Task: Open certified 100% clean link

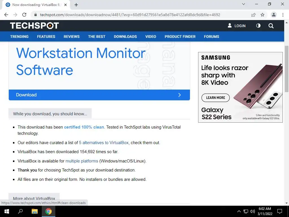Action: (84, 127)
